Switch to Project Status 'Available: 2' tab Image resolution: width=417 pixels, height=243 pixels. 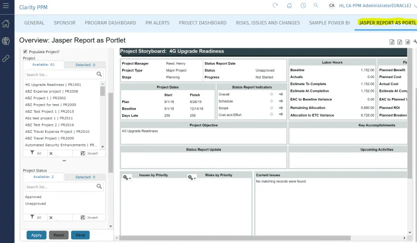click(43, 177)
